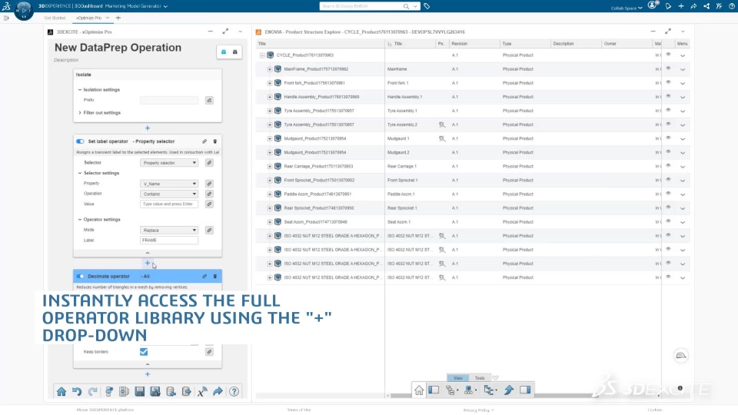Click the database export icon

click(x=187, y=391)
